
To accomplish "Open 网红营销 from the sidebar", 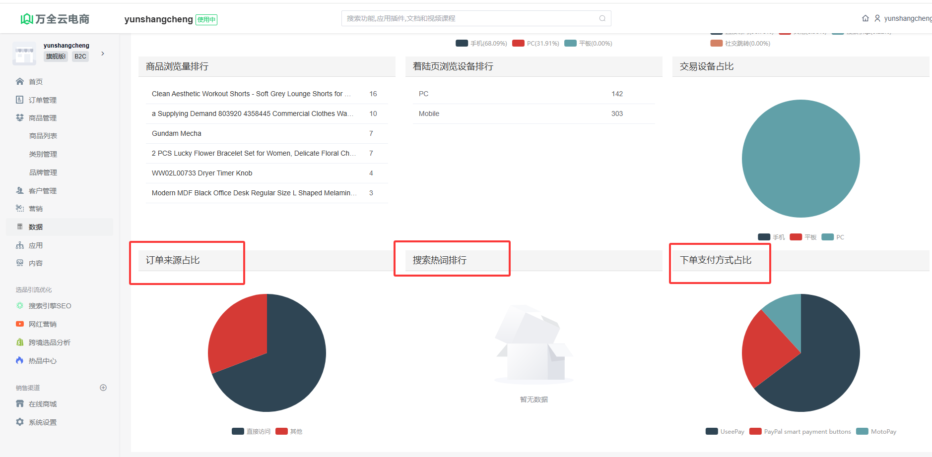I will [x=42, y=324].
